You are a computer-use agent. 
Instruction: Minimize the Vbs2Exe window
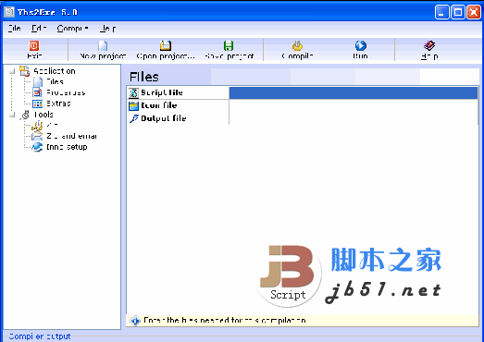click(441, 12)
